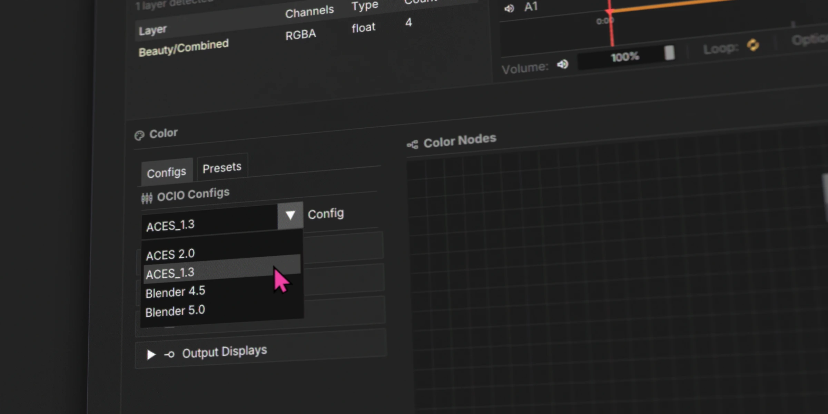Open the Configs tab
The height and width of the screenshot is (414, 828).
click(166, 172)
